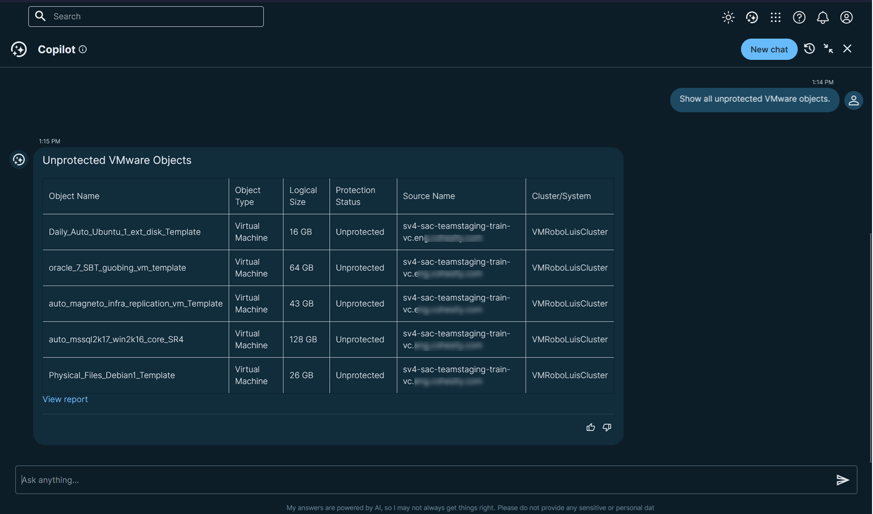Screen dimensions: 873x514
Task: Open the help icon
Action: point(799,17)
